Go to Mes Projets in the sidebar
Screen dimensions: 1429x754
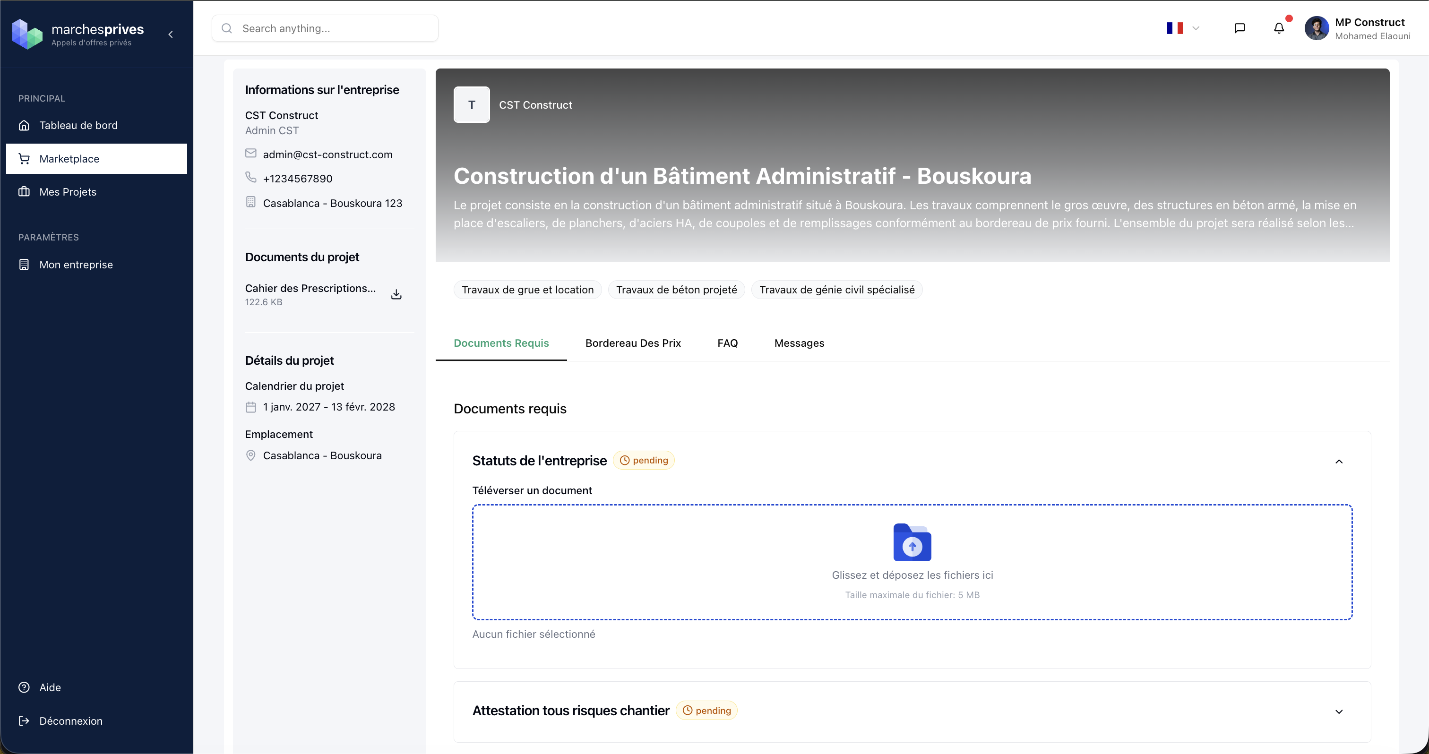[68, 192]
